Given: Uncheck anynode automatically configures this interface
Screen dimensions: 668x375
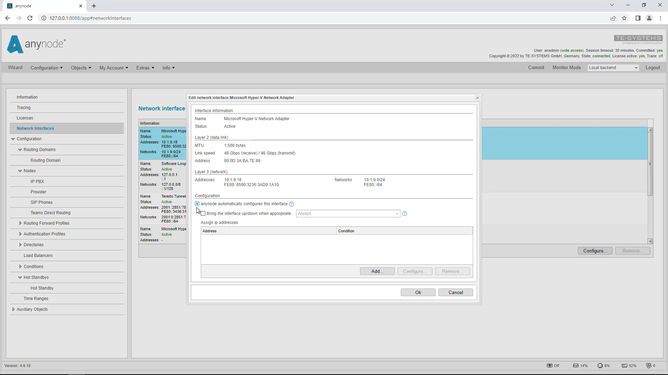Looking at the screenshot, I should pos(197,204).
